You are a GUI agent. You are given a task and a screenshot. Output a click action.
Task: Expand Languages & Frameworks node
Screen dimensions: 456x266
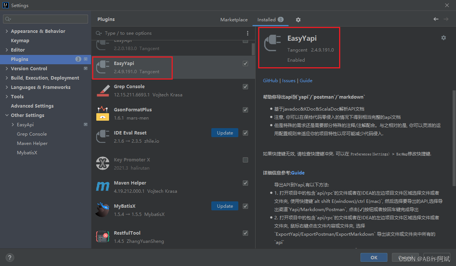pos(7,87)
